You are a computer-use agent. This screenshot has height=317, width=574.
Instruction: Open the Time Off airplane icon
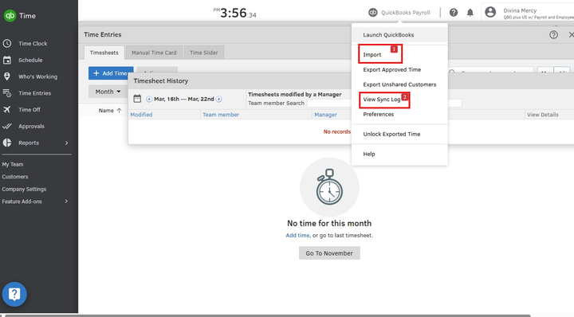click(x=7, y=110)
